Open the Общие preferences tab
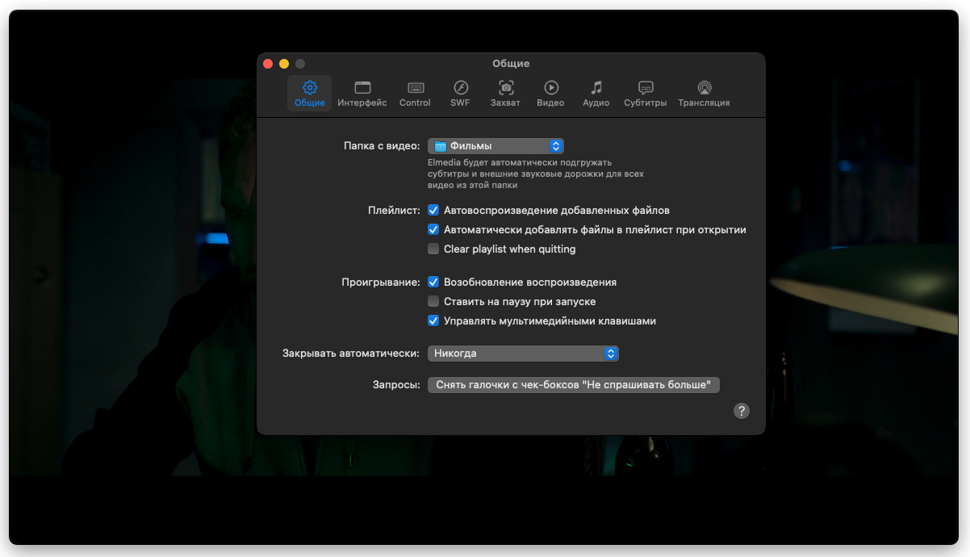This screenshot has width=970, height=557. point(310,94)
